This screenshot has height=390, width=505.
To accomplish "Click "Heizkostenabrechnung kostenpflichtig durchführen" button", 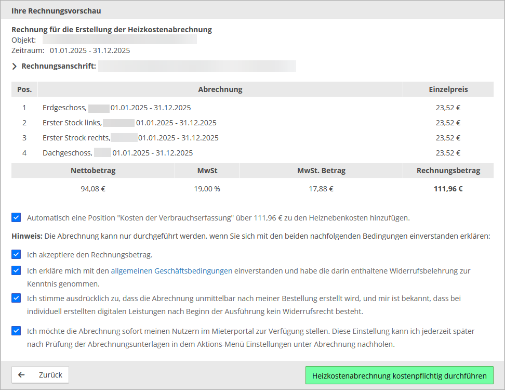I will tap(399, 375).
